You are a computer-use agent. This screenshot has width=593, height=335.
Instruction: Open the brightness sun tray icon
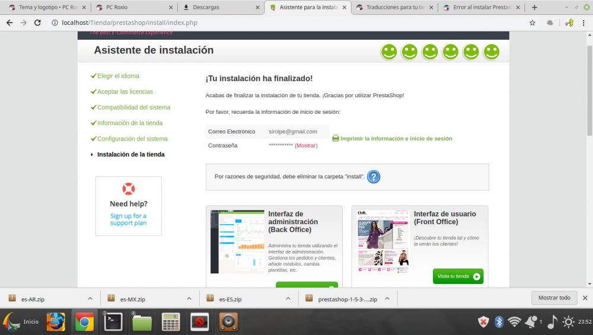coord(569,322)
